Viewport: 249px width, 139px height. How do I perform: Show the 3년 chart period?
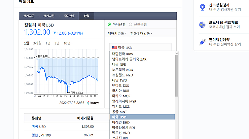pyautogui.click(x=57, y=43)
